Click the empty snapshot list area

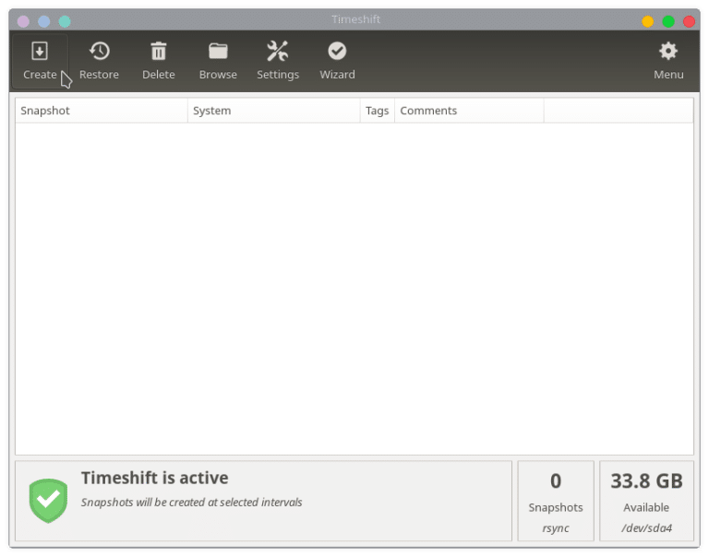[354, 286]
